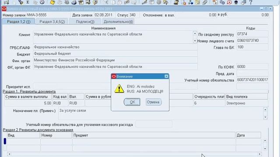Click the Вид платежа value Электронно

(x=247, y=103)
